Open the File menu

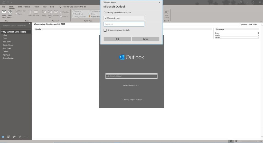pos(4,7)
